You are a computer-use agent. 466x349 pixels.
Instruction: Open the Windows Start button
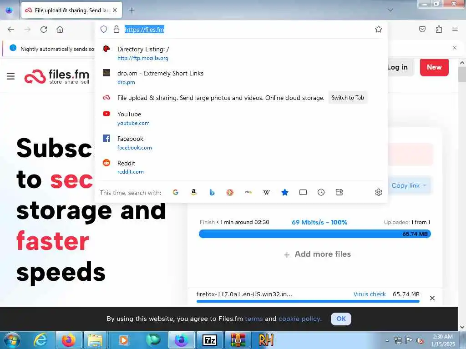(x=12, y=340)
